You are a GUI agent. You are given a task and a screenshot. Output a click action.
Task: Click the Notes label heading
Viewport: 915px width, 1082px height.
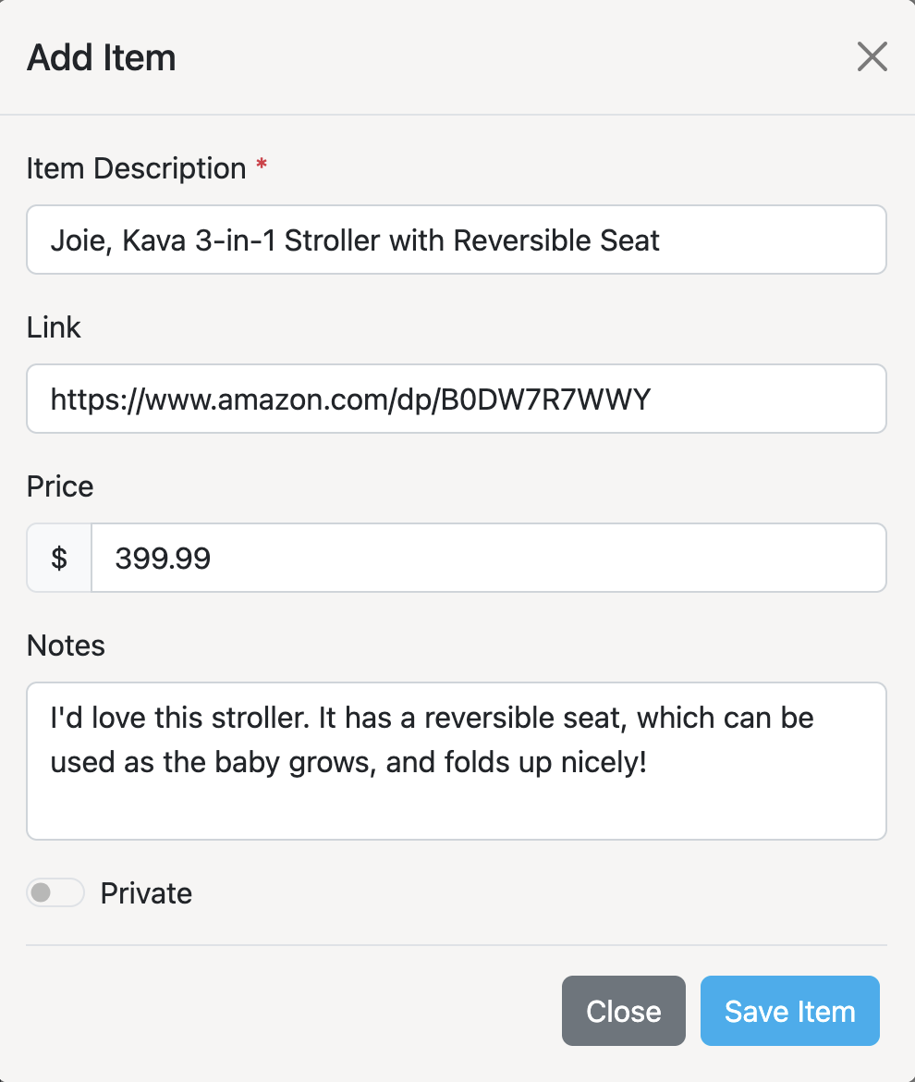[65, 646]
